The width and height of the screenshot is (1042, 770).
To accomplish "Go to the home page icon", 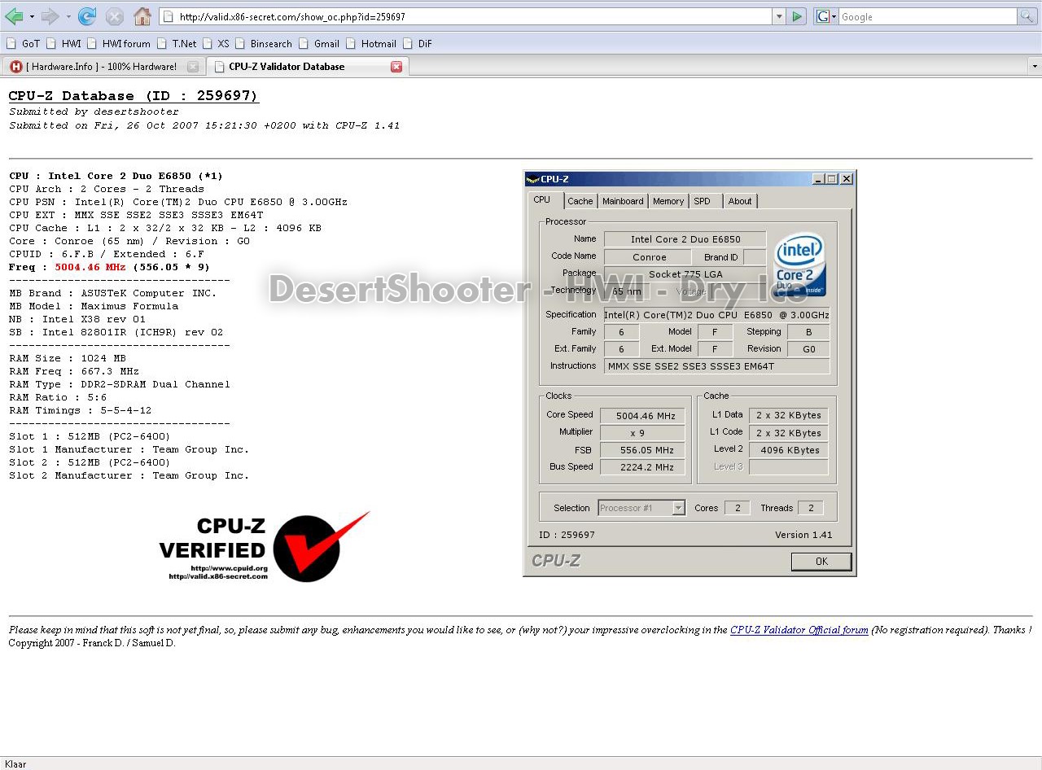I will pyautogui.click(x=142, y=16).
